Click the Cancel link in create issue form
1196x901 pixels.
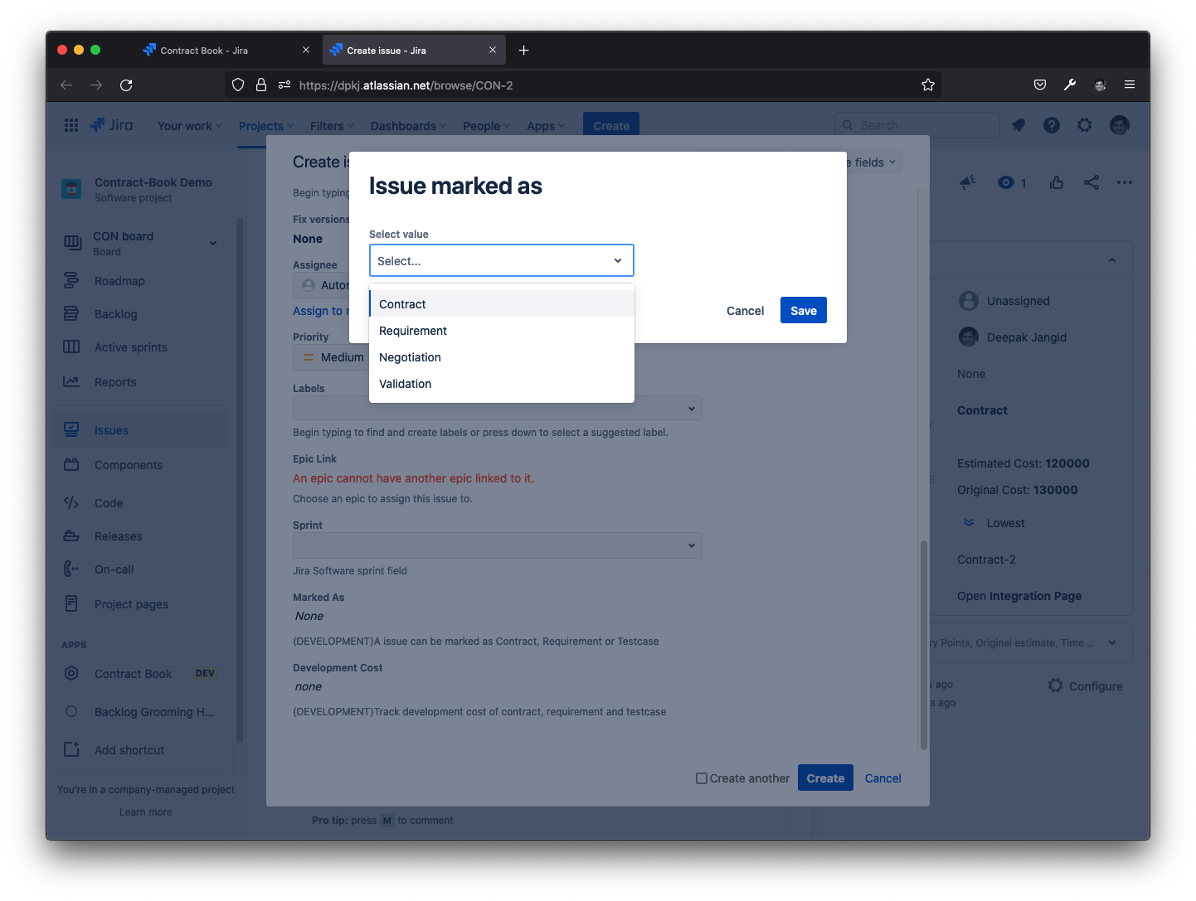[882, 778]
